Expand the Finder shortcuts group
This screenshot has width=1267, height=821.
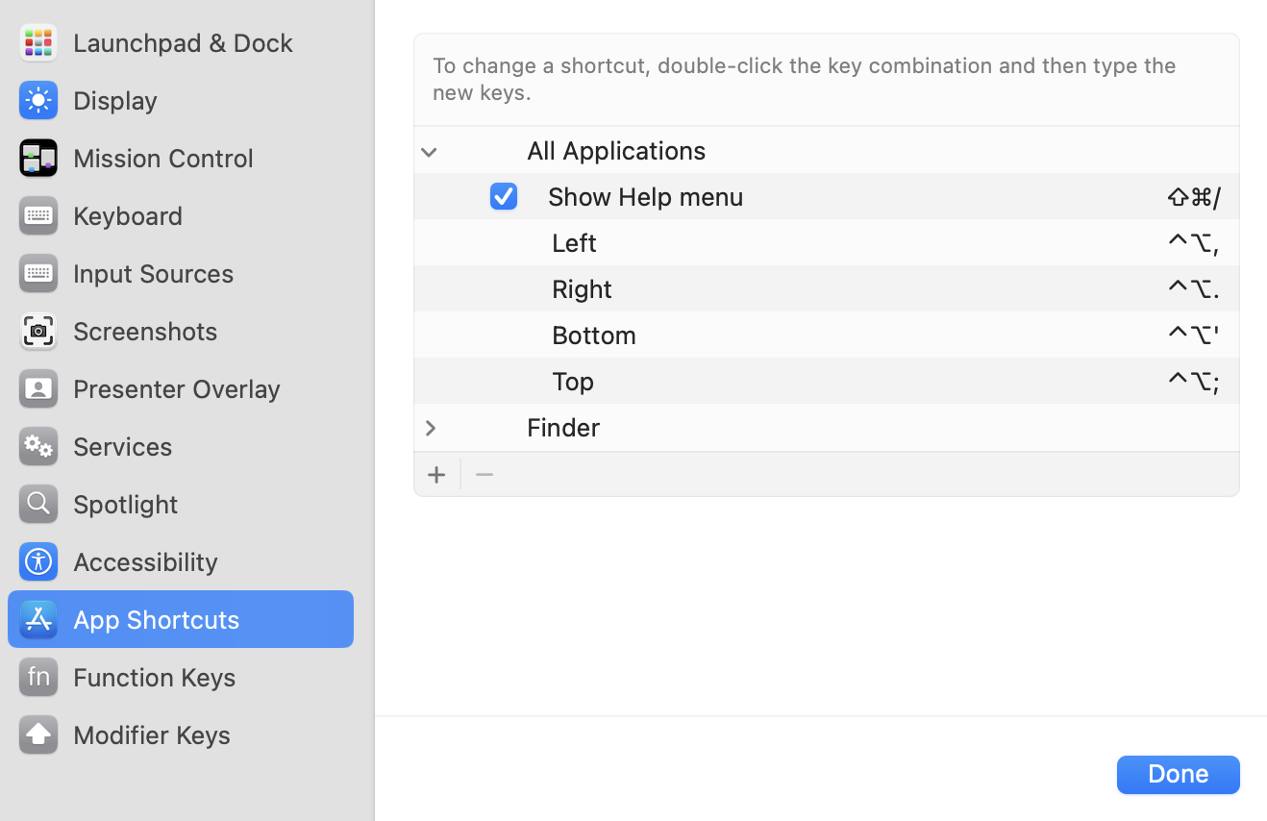click(x=430, y=428)
